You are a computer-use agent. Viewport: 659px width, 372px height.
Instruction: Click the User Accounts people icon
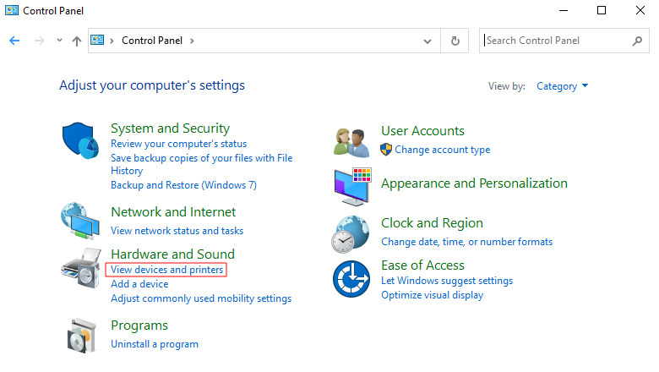coord(351,141)
